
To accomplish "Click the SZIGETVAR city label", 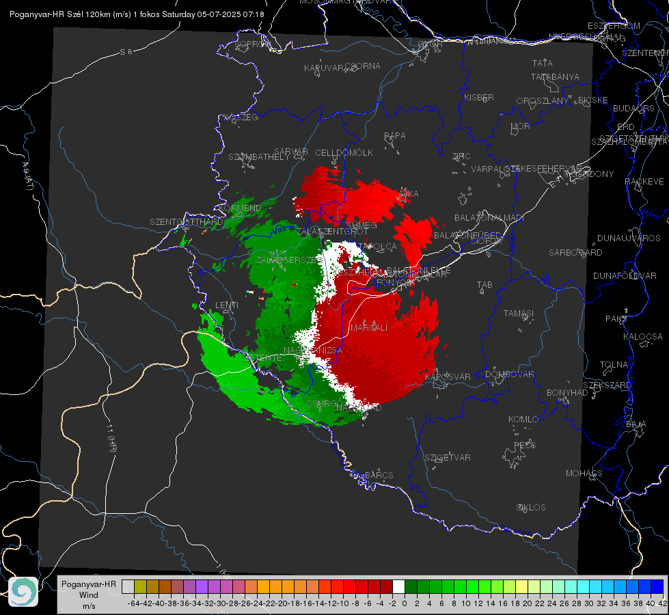I will click(448, 458).
